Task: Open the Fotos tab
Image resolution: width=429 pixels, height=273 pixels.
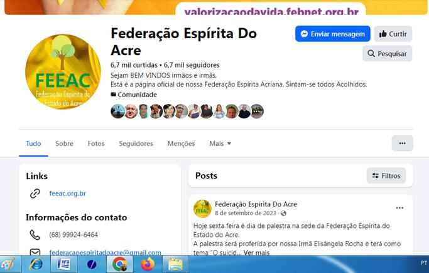Action: 96,143
